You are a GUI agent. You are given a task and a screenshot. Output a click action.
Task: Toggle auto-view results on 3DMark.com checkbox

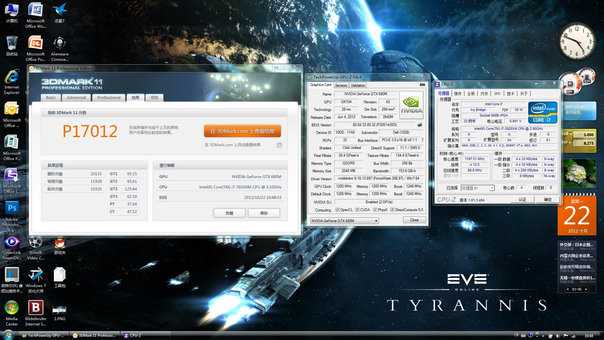(x=279, y=145)
